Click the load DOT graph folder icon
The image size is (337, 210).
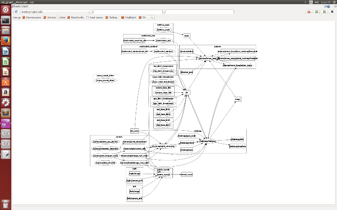[x=310, y=12]
